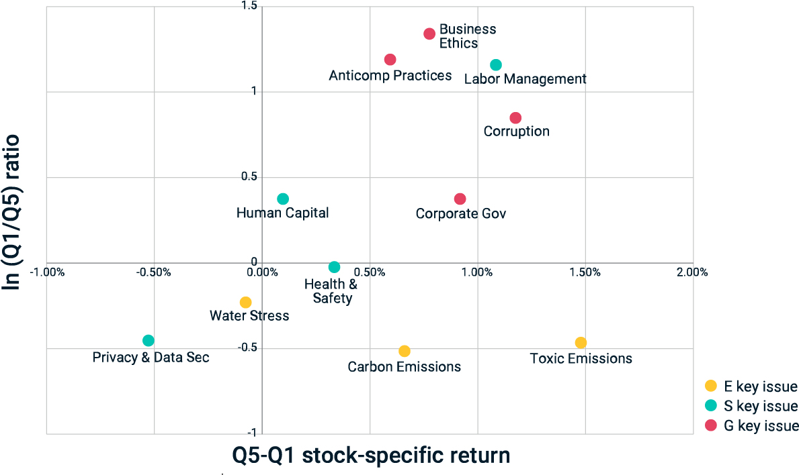Click the Q5-Q1 stock-specific return axis title
The image size is (799, 475).
pos(371,455)
